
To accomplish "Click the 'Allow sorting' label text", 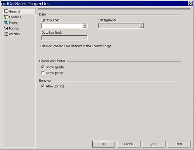I will (x=55, y=86).
